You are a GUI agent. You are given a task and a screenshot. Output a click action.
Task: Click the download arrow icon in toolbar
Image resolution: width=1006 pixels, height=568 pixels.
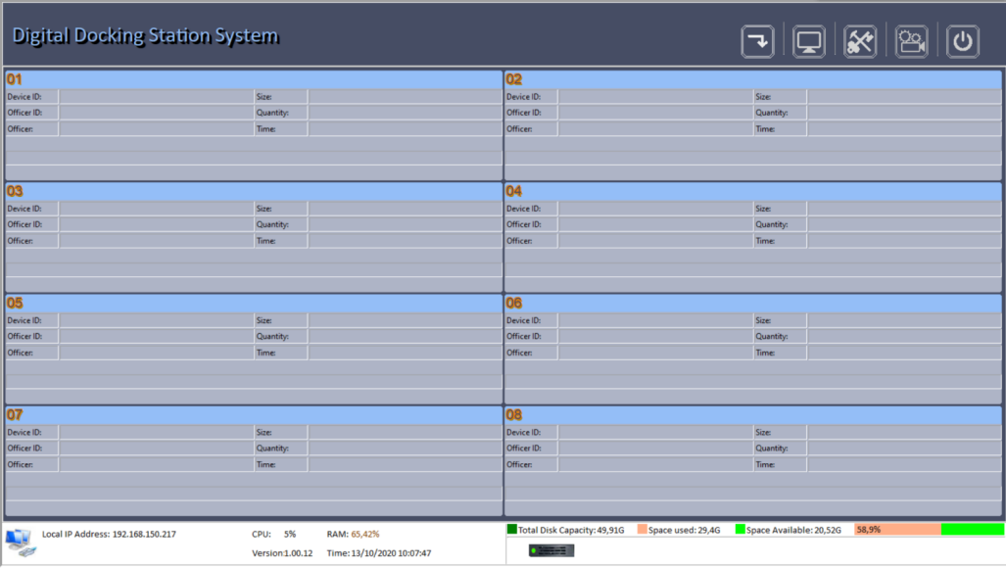coord(757,41)
